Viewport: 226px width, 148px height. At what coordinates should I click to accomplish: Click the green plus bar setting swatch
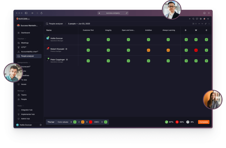[75, 122]
